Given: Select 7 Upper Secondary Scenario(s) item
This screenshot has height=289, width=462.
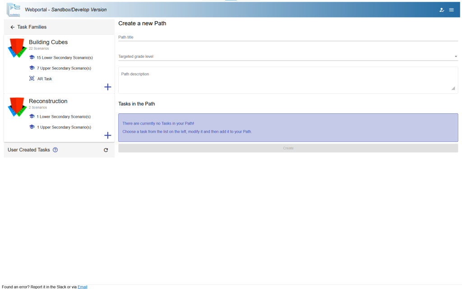Looking at the screenshot, I should [x=64, y=68].
